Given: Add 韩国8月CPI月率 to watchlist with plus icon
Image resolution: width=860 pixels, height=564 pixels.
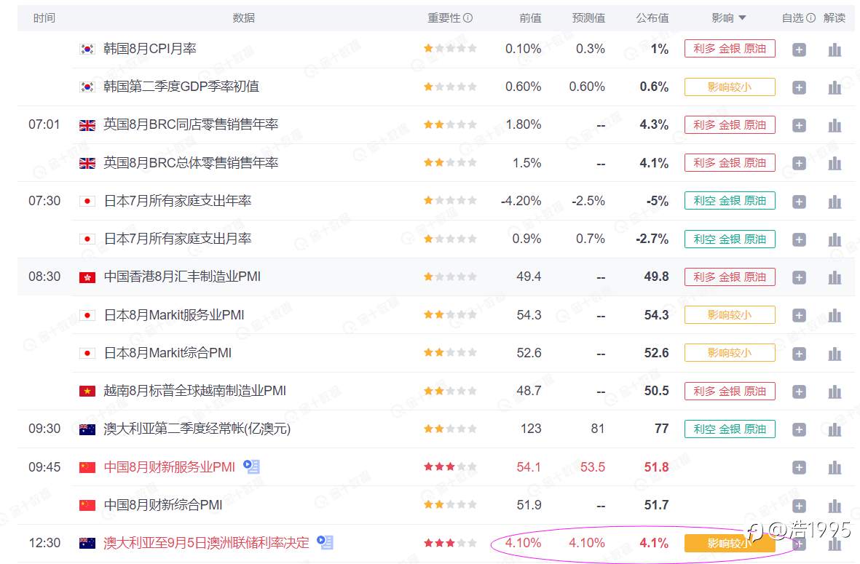Looking at the screenshot, I should pyautogui.click(x=799, y=50).
